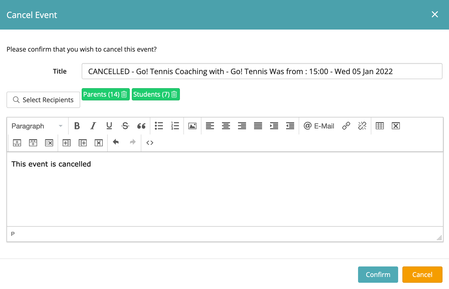Viewport: 449px width, 289px height.
Task: Start a bulleted list
Action: (159, 126)
